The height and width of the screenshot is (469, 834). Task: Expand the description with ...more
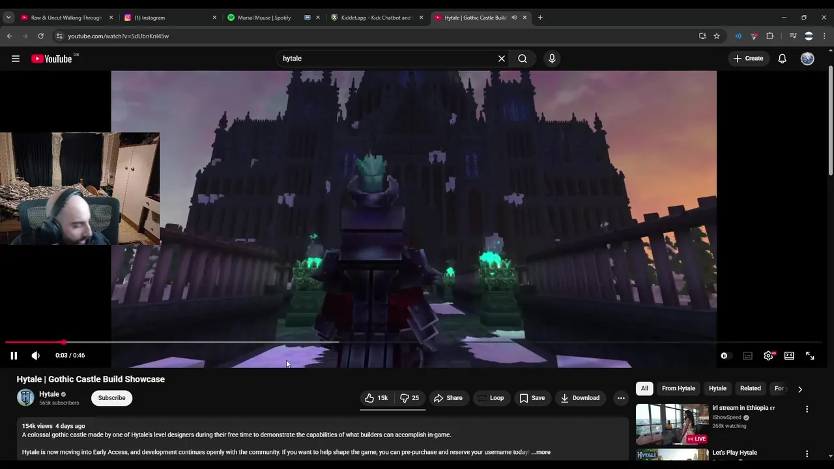[x=541, y=452]
